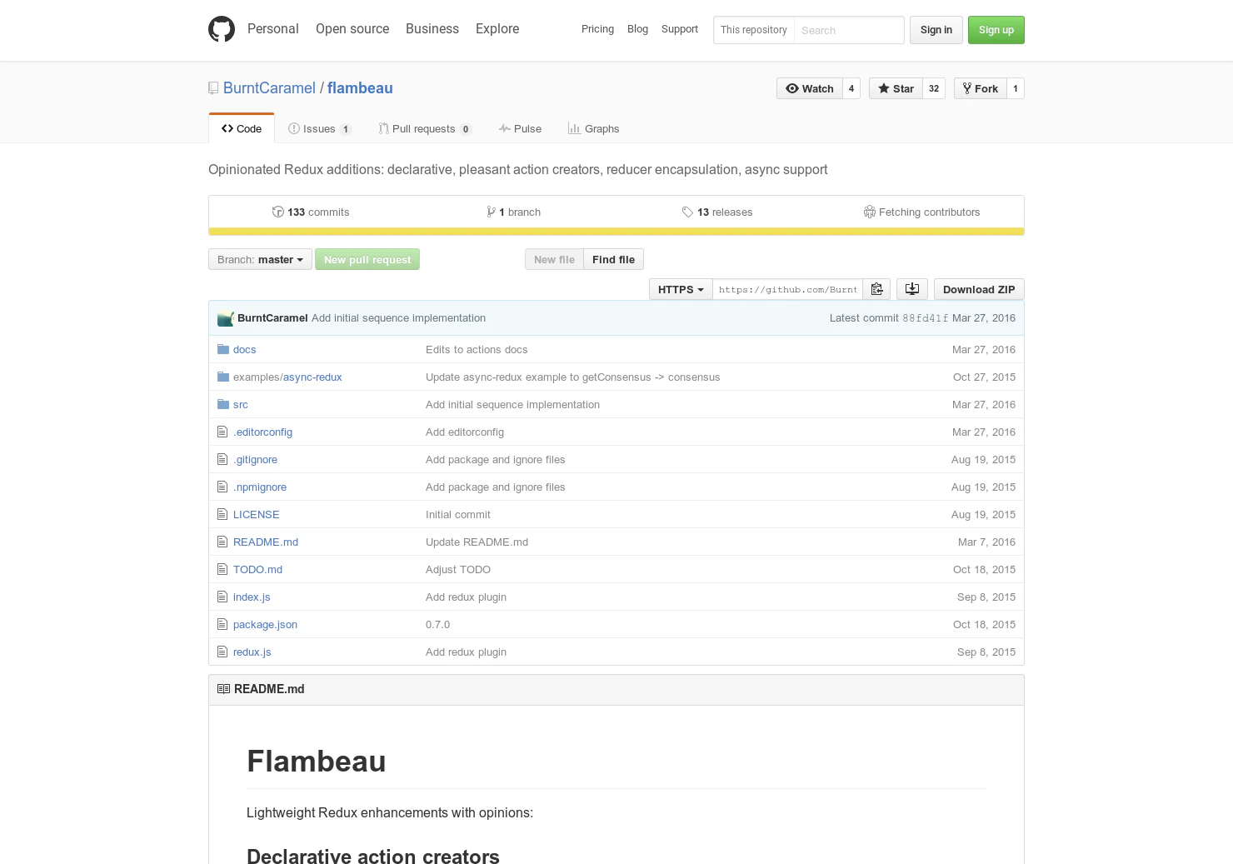The width and height of the screenshot is (1233, 864).
Task: Click the Open in Desktop download icon
Action: (911, 289)
